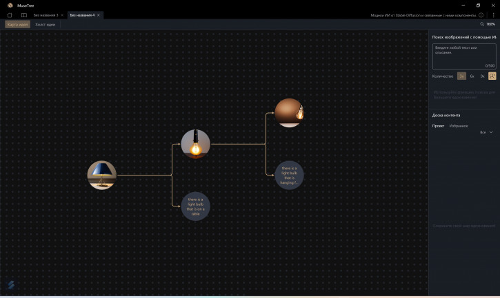500x298 pixels.
Task: Close the 'Без названия 3' tab
Action: click(x=62, y=15)
